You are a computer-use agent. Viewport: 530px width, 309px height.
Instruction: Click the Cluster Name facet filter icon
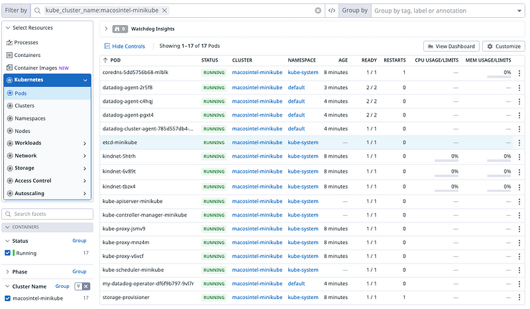point(77,286)
